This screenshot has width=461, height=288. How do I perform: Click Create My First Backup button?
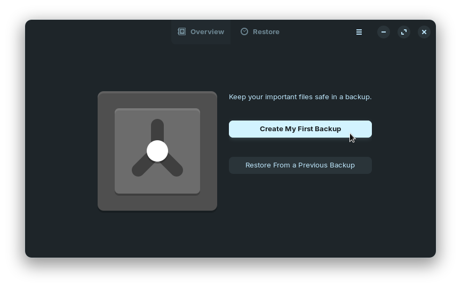[x=300, y=129]
